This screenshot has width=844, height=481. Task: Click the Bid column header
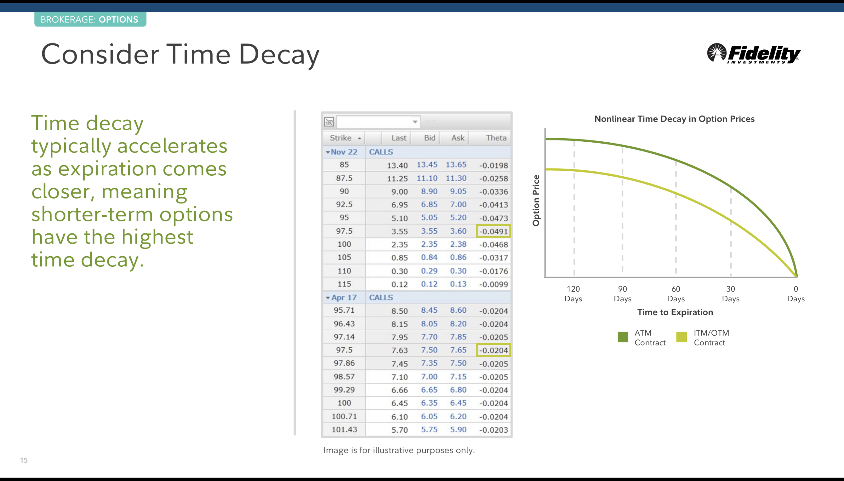pyautogui.click(x=429, y=138)
